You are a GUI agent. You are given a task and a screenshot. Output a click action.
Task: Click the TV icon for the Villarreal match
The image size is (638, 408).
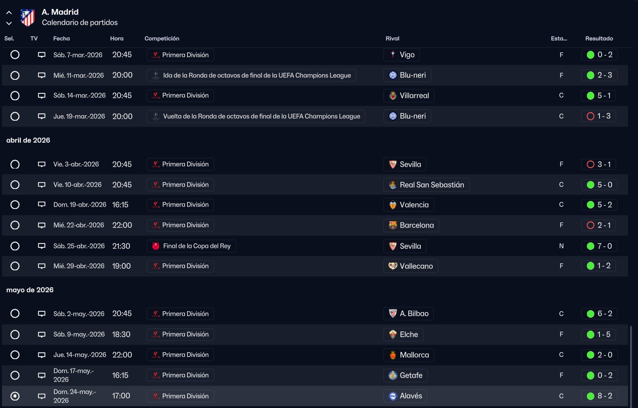tap(42, 96)
